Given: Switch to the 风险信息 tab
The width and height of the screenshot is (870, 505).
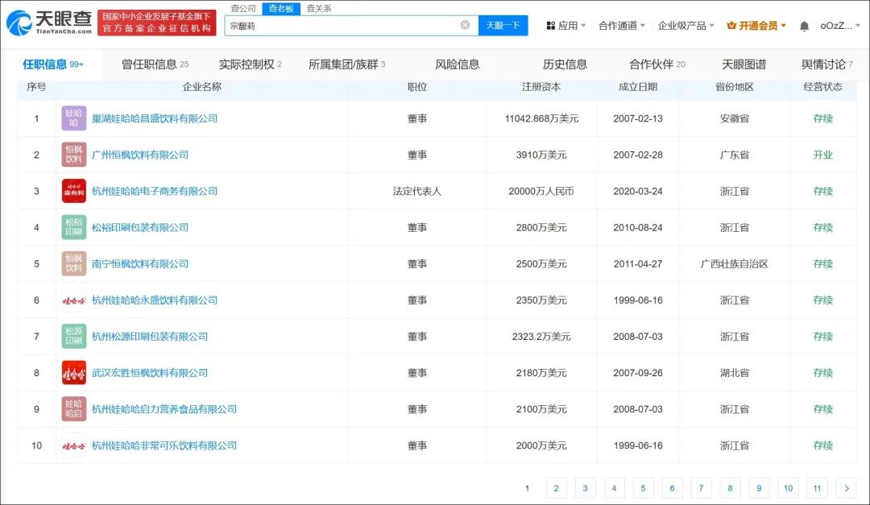Looking at the screenshot, I should tap(457, 64).
